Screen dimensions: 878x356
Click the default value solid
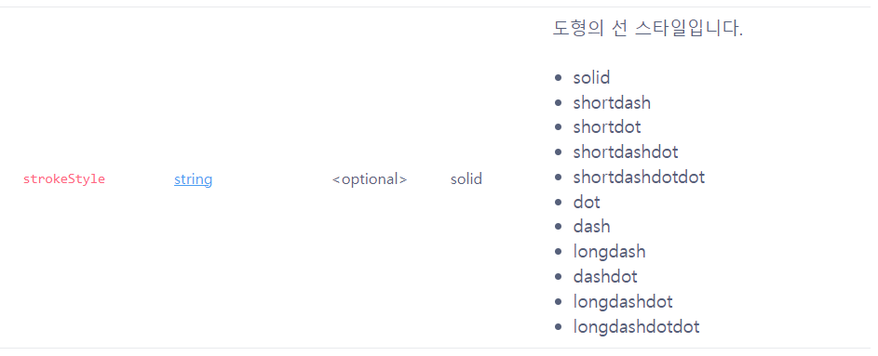pyautogui.click(x=466, y=179)
